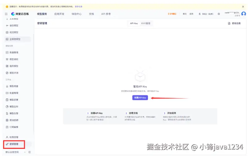
Task: Open 我的模型 in the sidebar
Action: (12, 66)
